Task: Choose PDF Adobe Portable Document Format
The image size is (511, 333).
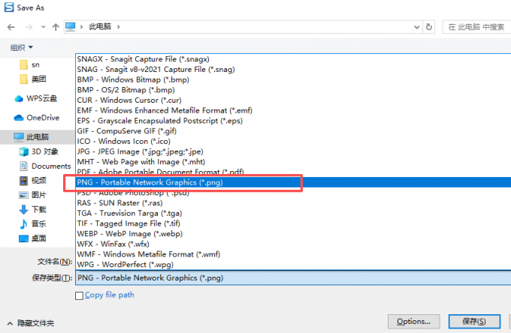Action: coord(293,172)
